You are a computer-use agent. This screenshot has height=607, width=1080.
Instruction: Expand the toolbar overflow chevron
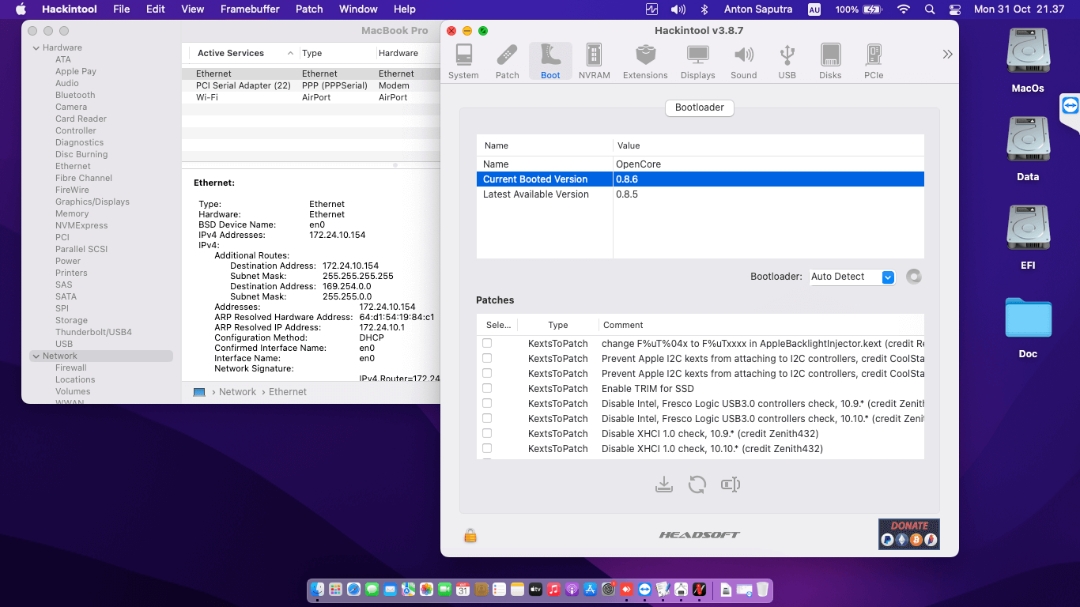click(947, 55)
